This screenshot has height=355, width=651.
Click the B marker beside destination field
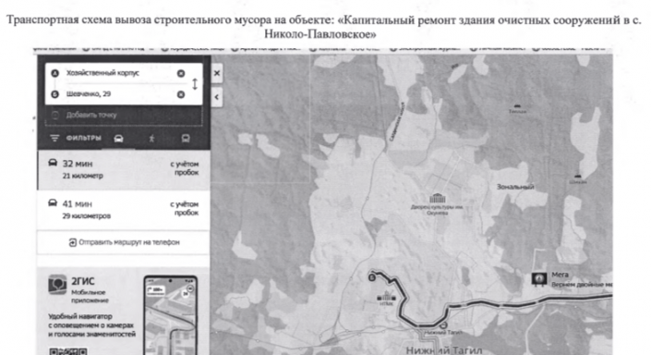[x=54, y=94]
